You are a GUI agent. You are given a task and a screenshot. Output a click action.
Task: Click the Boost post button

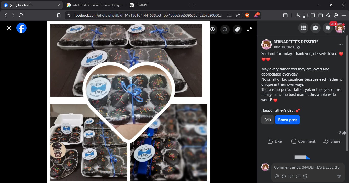[287, 120]
